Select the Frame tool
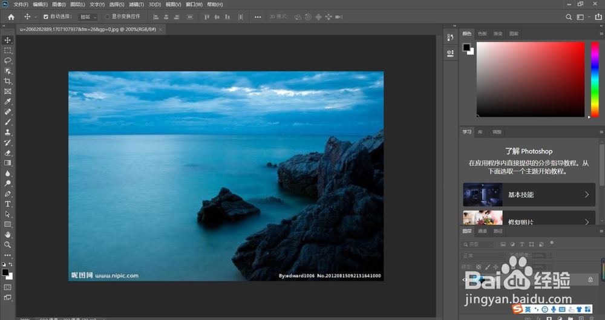 tap(8, 91)
